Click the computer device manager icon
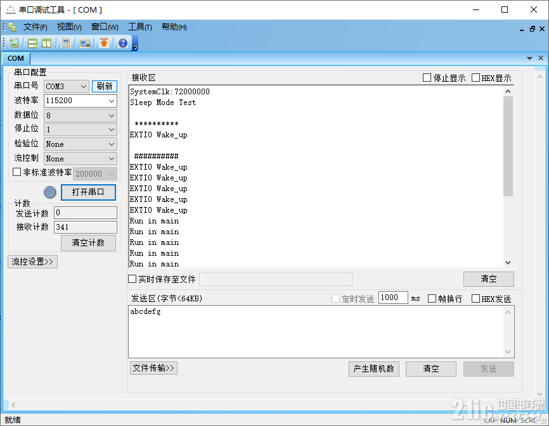549x426 pixels. pyautogui.click(x=85, y=43)
